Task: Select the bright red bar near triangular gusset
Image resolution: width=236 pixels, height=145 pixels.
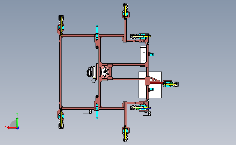Action: [x=157, y=83]
